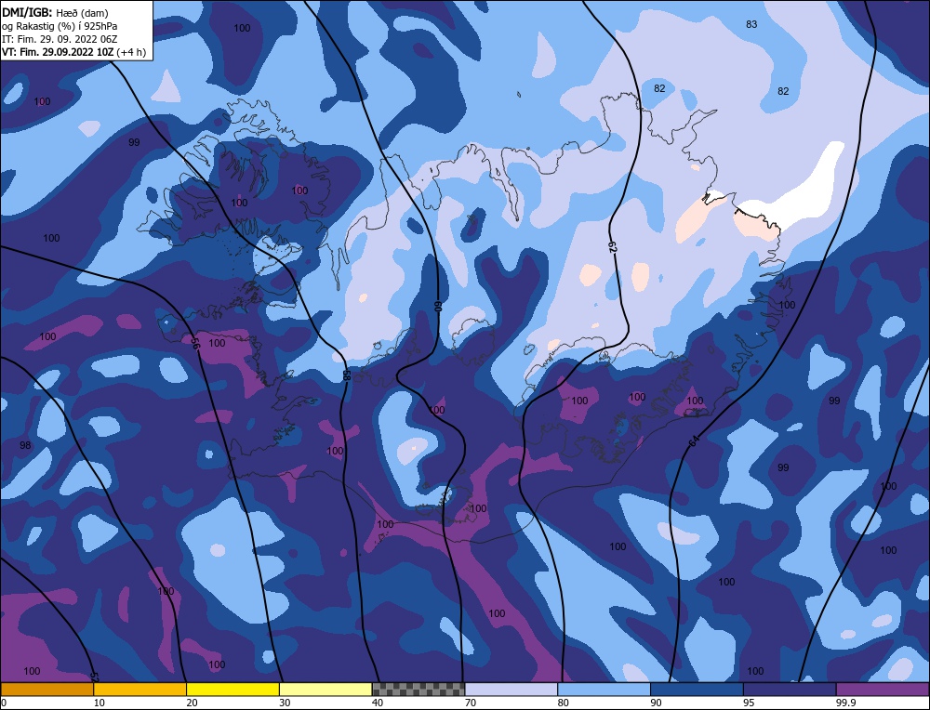Viewport: 930px width, 710px height.
Task: Click the '60' height contour label
Action: [x=438, y=307]
